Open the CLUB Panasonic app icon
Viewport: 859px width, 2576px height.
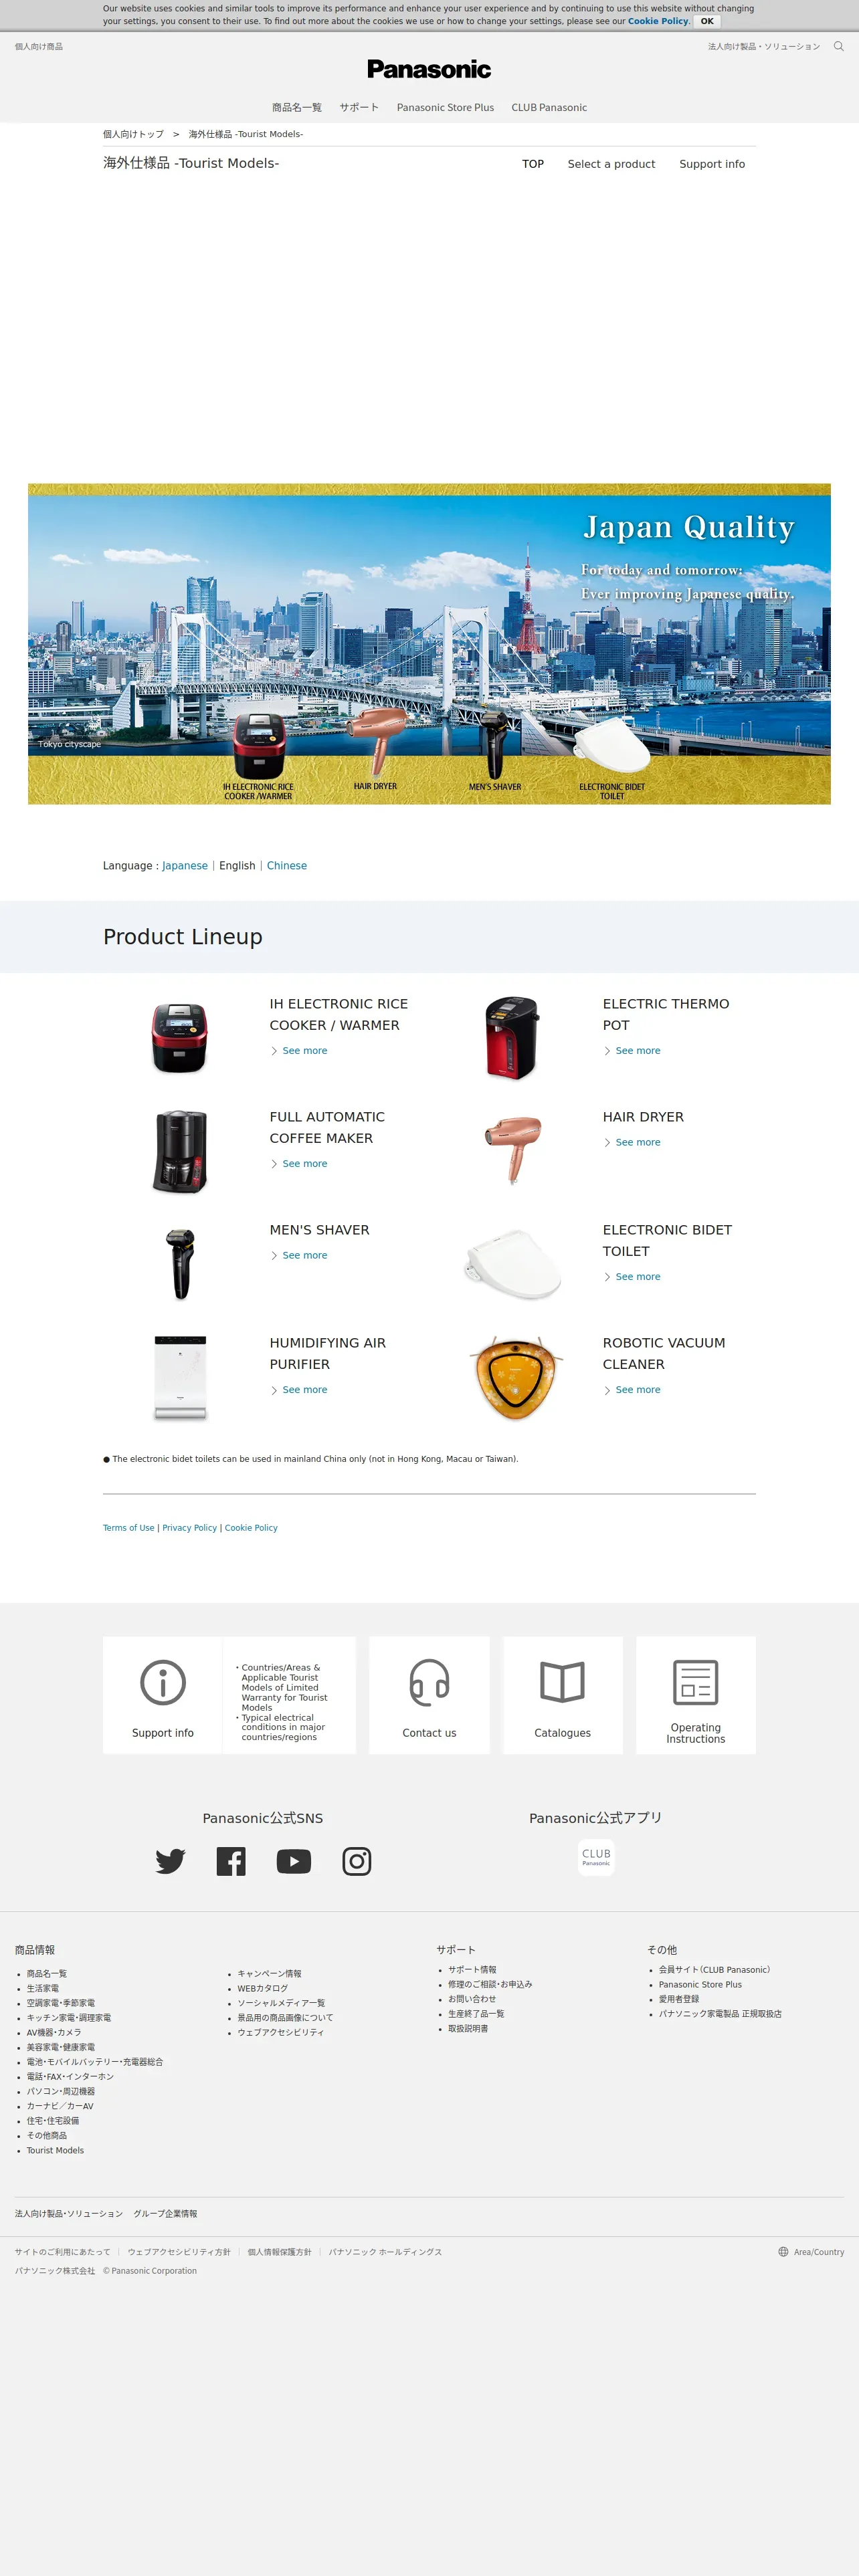pyautogui.click(x=596, y=1857)
